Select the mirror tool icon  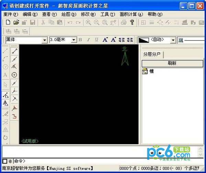(x=5, y=130)
